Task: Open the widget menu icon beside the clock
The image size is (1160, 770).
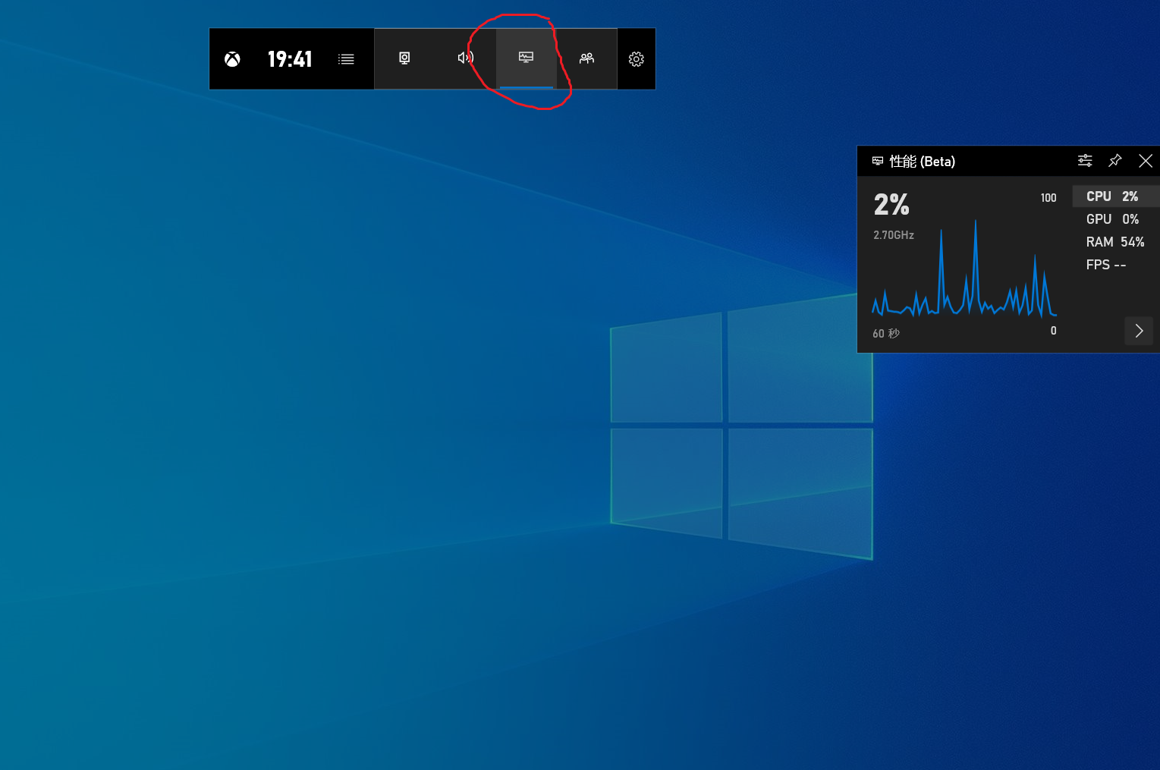Action: point(346,58)
